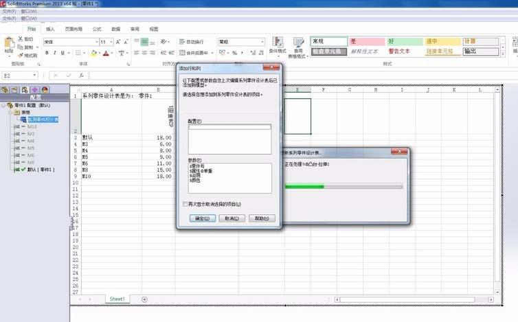Switch to the 页面布局 ribbon tab

(74, 29)
